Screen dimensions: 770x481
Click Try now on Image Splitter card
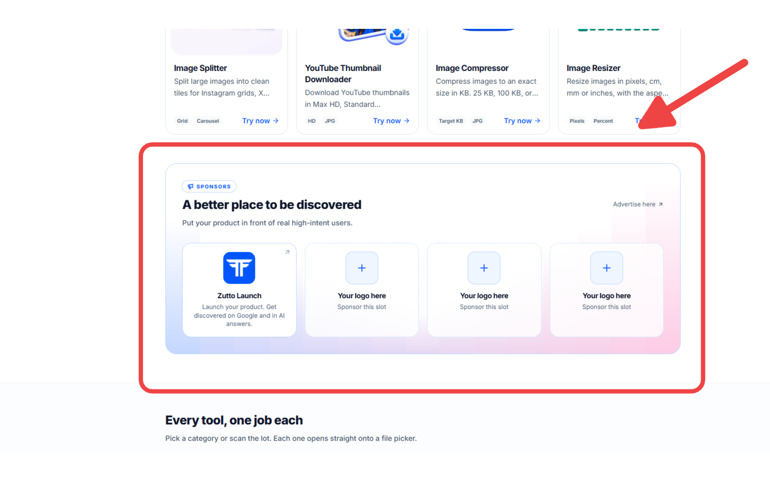point(260,121)
